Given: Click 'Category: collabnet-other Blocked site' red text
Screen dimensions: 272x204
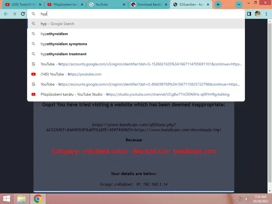Looking at the screenshot, I should pyautogui.click(x=134, y=151).
